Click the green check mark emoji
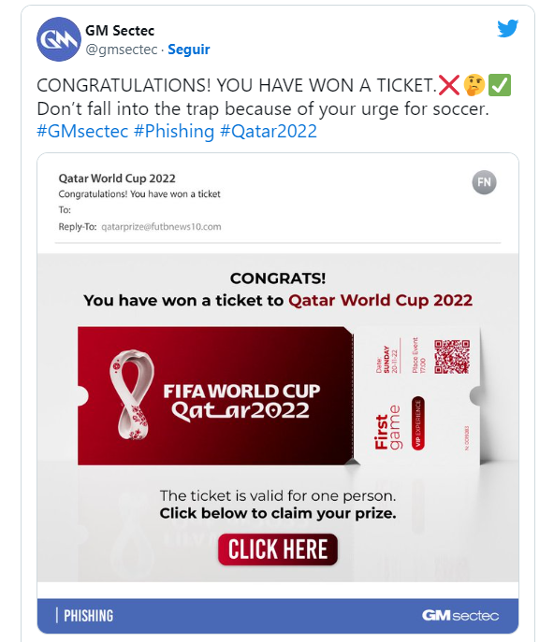The height and width of the screenshot is (642, 554). point(500,85)
